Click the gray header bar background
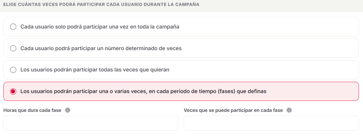Viewport: 363px width, 136px height. tap(278, 5)
